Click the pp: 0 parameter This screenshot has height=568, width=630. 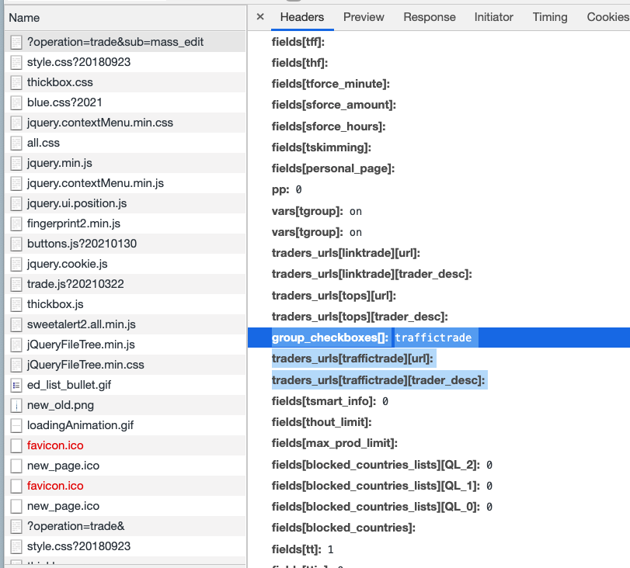click(287, 189)
